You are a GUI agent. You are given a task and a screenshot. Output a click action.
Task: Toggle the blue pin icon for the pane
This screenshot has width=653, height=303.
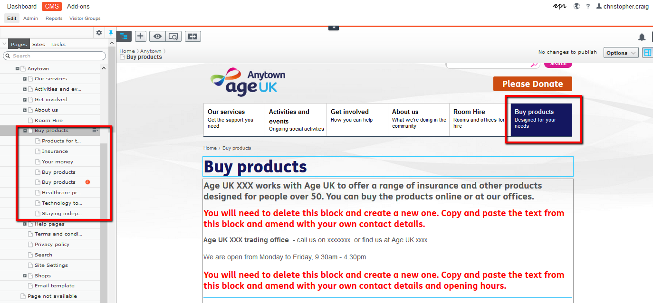coord(111,33)
